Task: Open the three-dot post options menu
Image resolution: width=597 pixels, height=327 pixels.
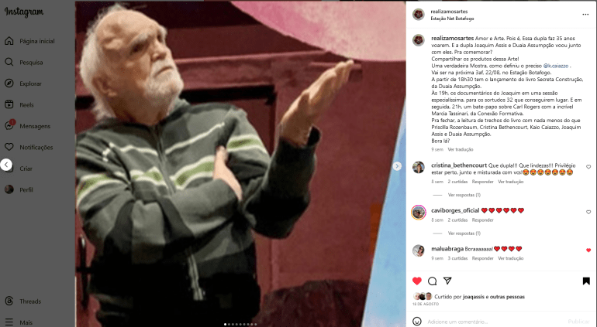Action: pyautogui.click(x=585, y=15)
